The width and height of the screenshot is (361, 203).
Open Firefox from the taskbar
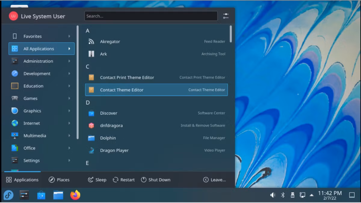click(x=75, y=195)
